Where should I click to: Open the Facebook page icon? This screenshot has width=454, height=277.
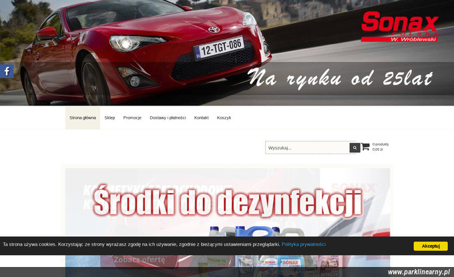click(x=7, y=71)
